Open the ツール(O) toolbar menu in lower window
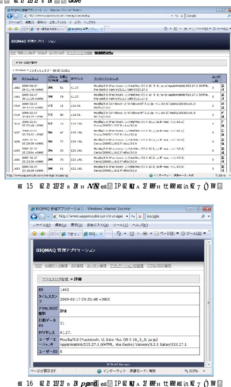Screen dimensions: 231x387 click(193, 233)
